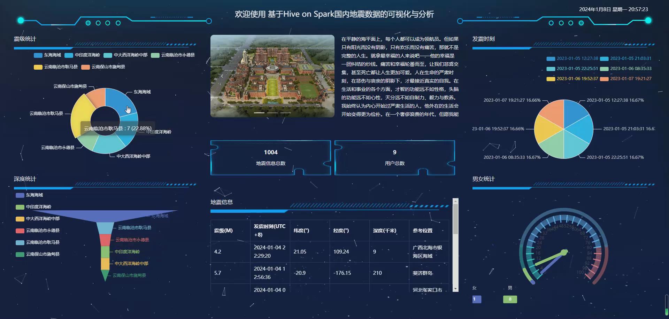Click the 深度(千米) column header

389,231
